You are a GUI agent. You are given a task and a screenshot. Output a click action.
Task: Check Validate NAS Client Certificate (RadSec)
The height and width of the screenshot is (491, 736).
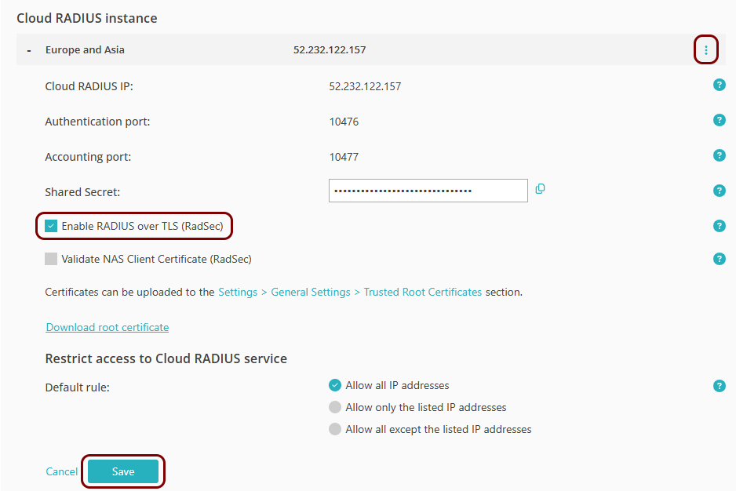[52, 259]
